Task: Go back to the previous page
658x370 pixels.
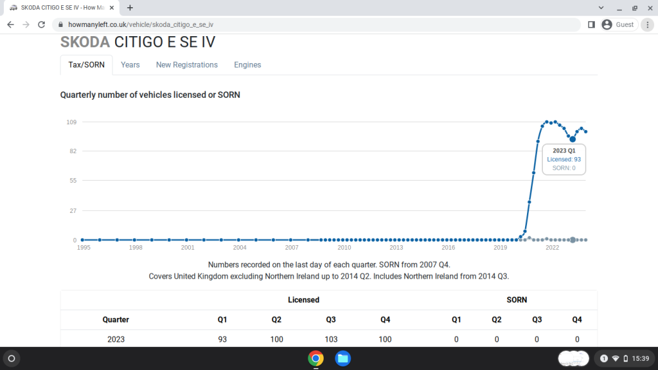Action: click(x=11, y=25)
